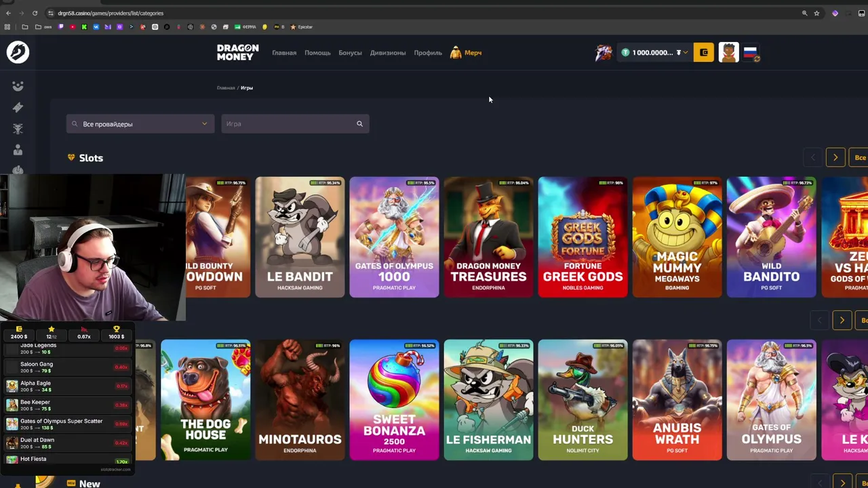Click the search magnifier in the game field
The width and height of the screenshot is (868, 488).
pos(359,124)
